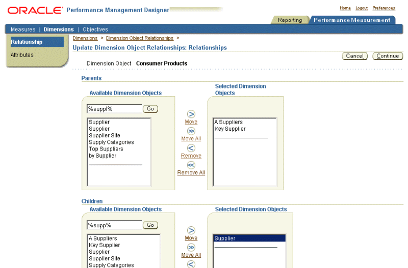Open the Measures menu item
This screenshot has width=408, height=268.
click(x=23, y=29)
